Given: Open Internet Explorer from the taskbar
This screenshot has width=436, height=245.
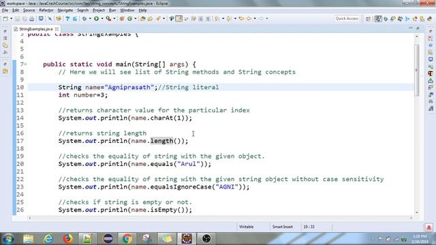Looking at the screenshot, I should click(48, 239).
